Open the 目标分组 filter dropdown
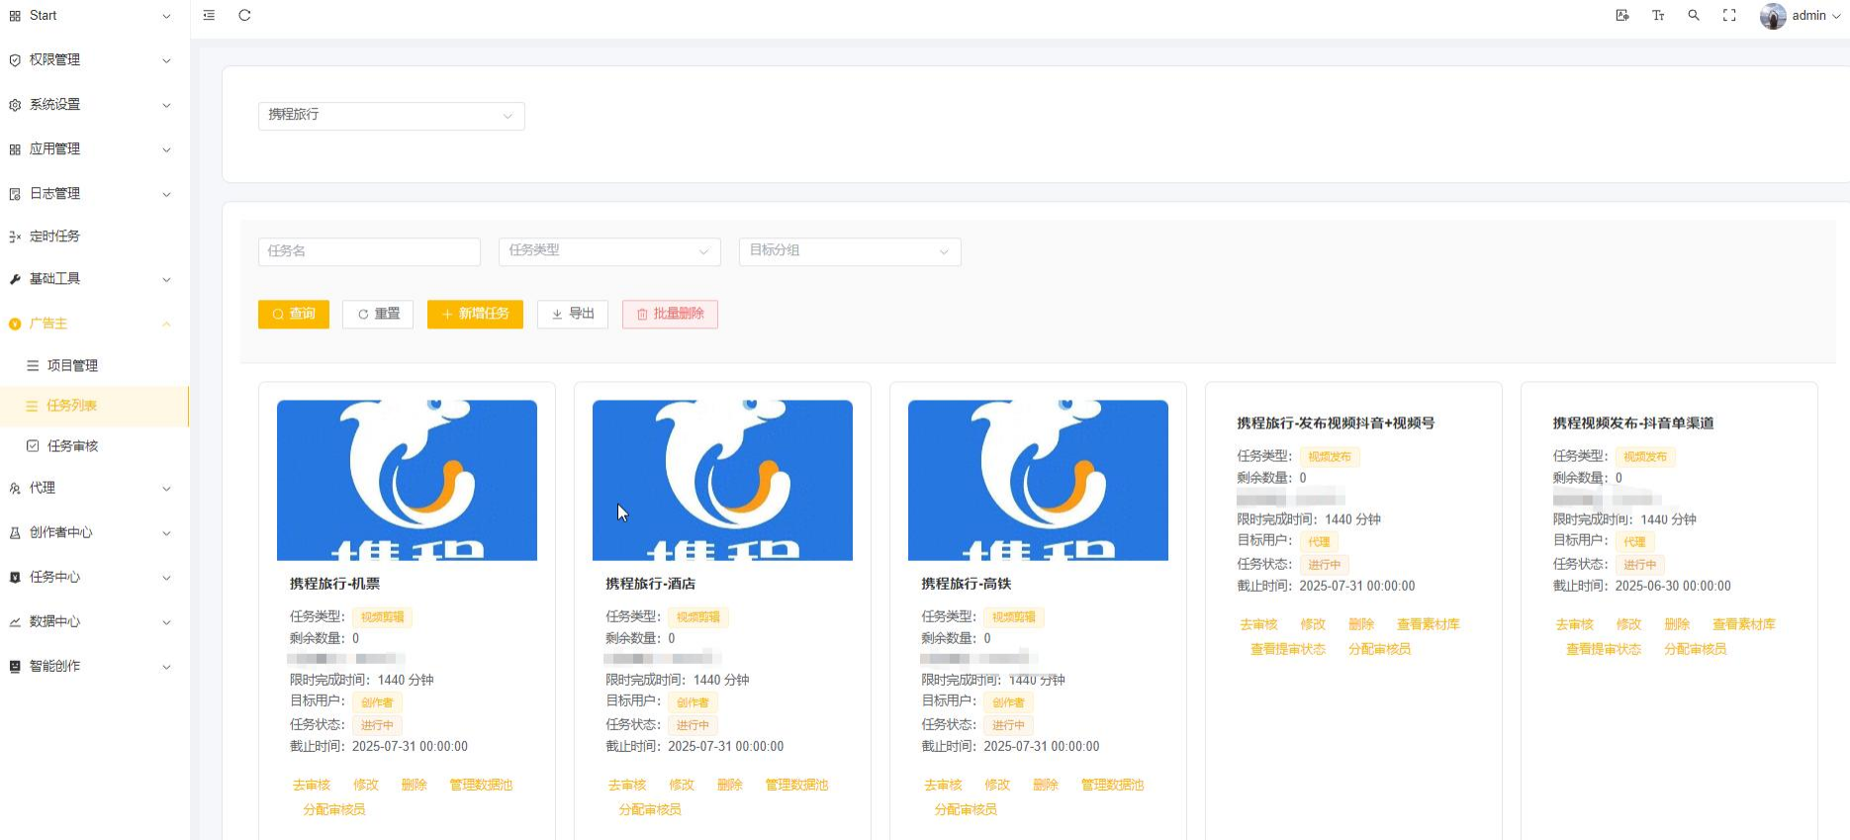The width and height of the screenshot is (1850, 840). coord(850,251)
